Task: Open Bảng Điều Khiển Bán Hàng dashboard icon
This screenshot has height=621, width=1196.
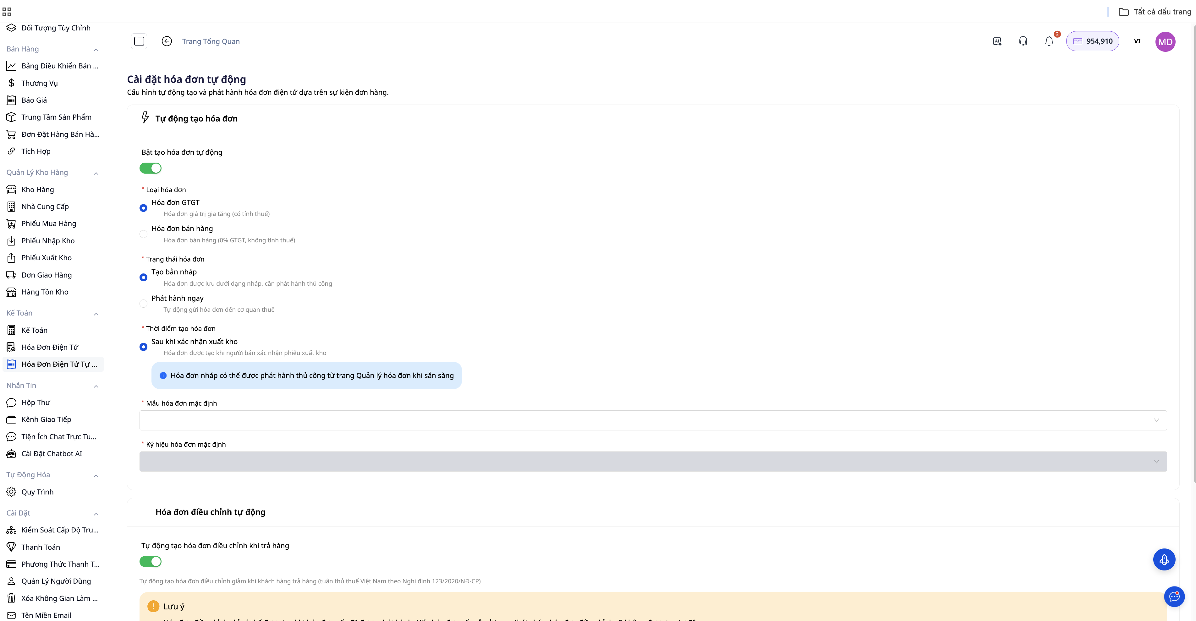Action: coord(59,65)
